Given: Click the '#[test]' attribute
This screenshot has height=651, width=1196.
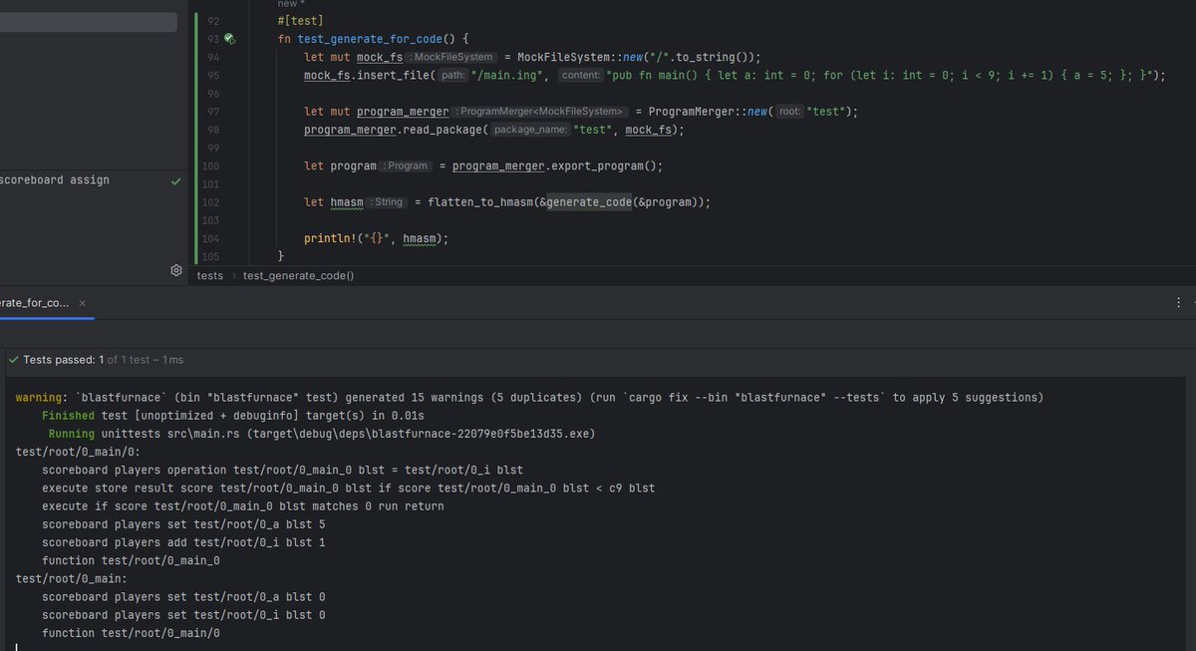Looking at the screenshot, I should coord(301,20).
